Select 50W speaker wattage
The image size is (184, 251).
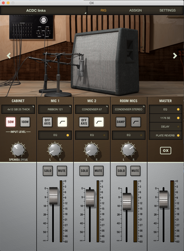tap(11, 122)
